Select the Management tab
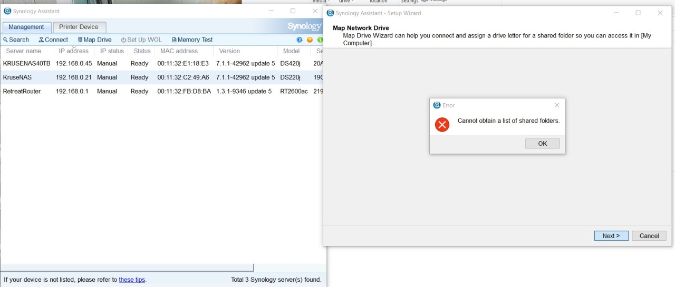The image size is (675, 287). (x=26, y=27)
